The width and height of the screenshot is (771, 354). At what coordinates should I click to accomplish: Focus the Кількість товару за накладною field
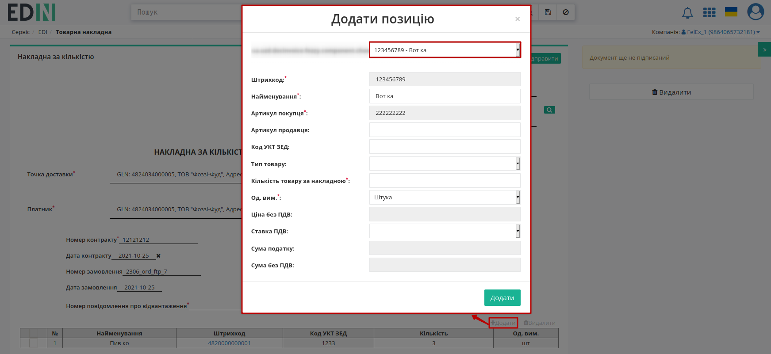[445, 180]
